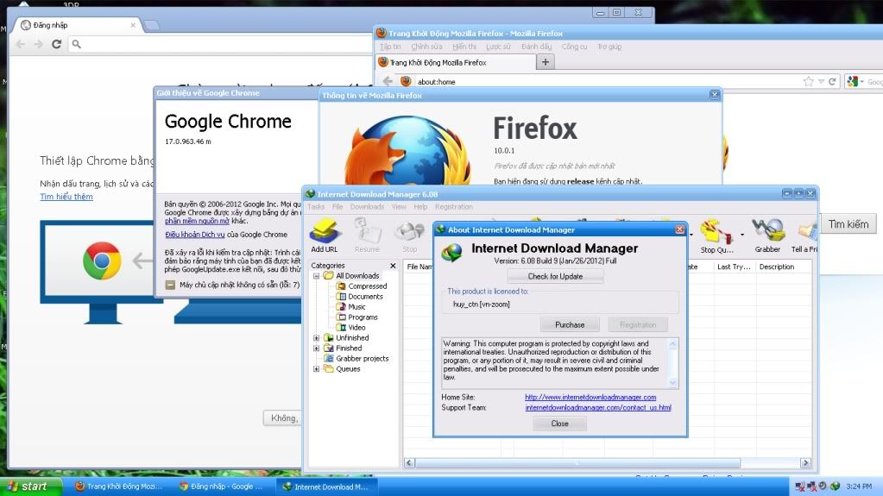Open the Stop Queue dropdown arrow

click(742, 235)
